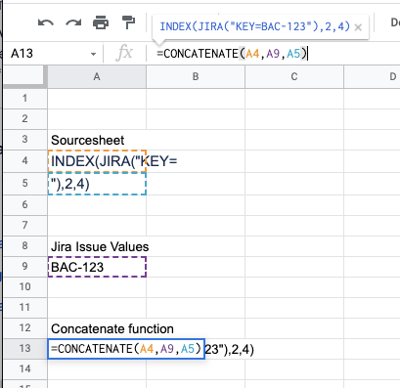This screenshot has height=388, width=400.
Task: Click cell A12 Concatenate function label
Action: pos(97,328)
